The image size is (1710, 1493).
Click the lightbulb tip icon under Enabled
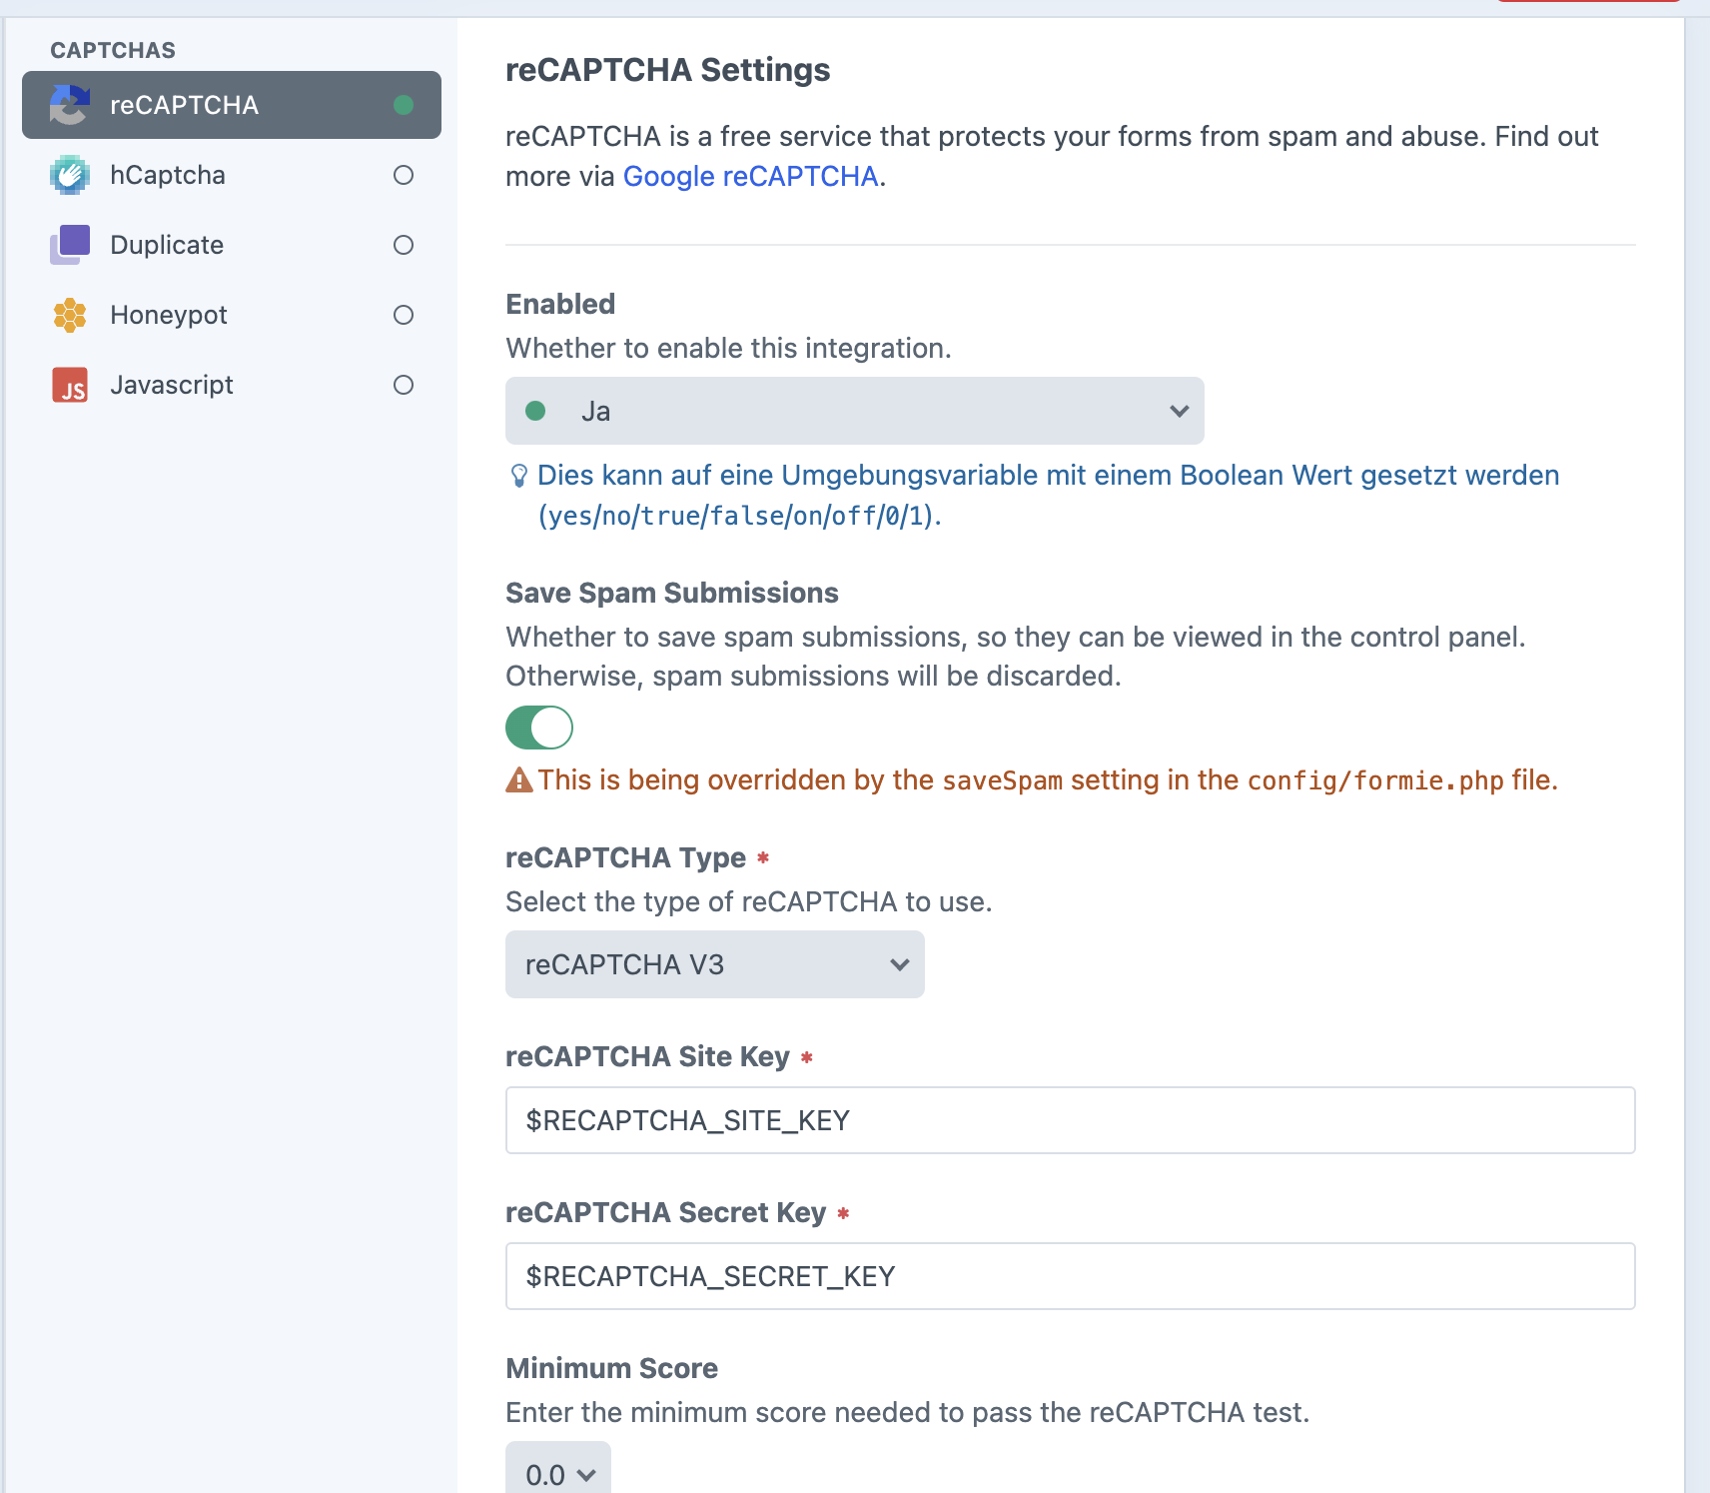[517, 475]
